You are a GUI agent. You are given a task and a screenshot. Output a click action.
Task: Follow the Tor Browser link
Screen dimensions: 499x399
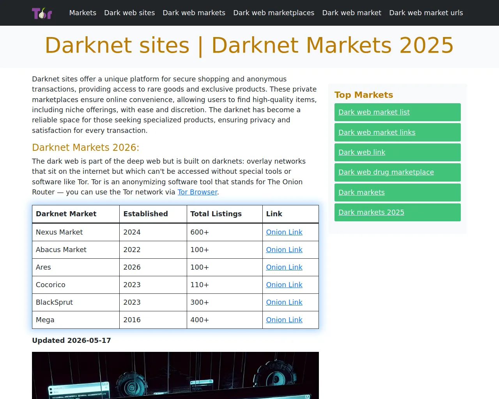[197, 192]
